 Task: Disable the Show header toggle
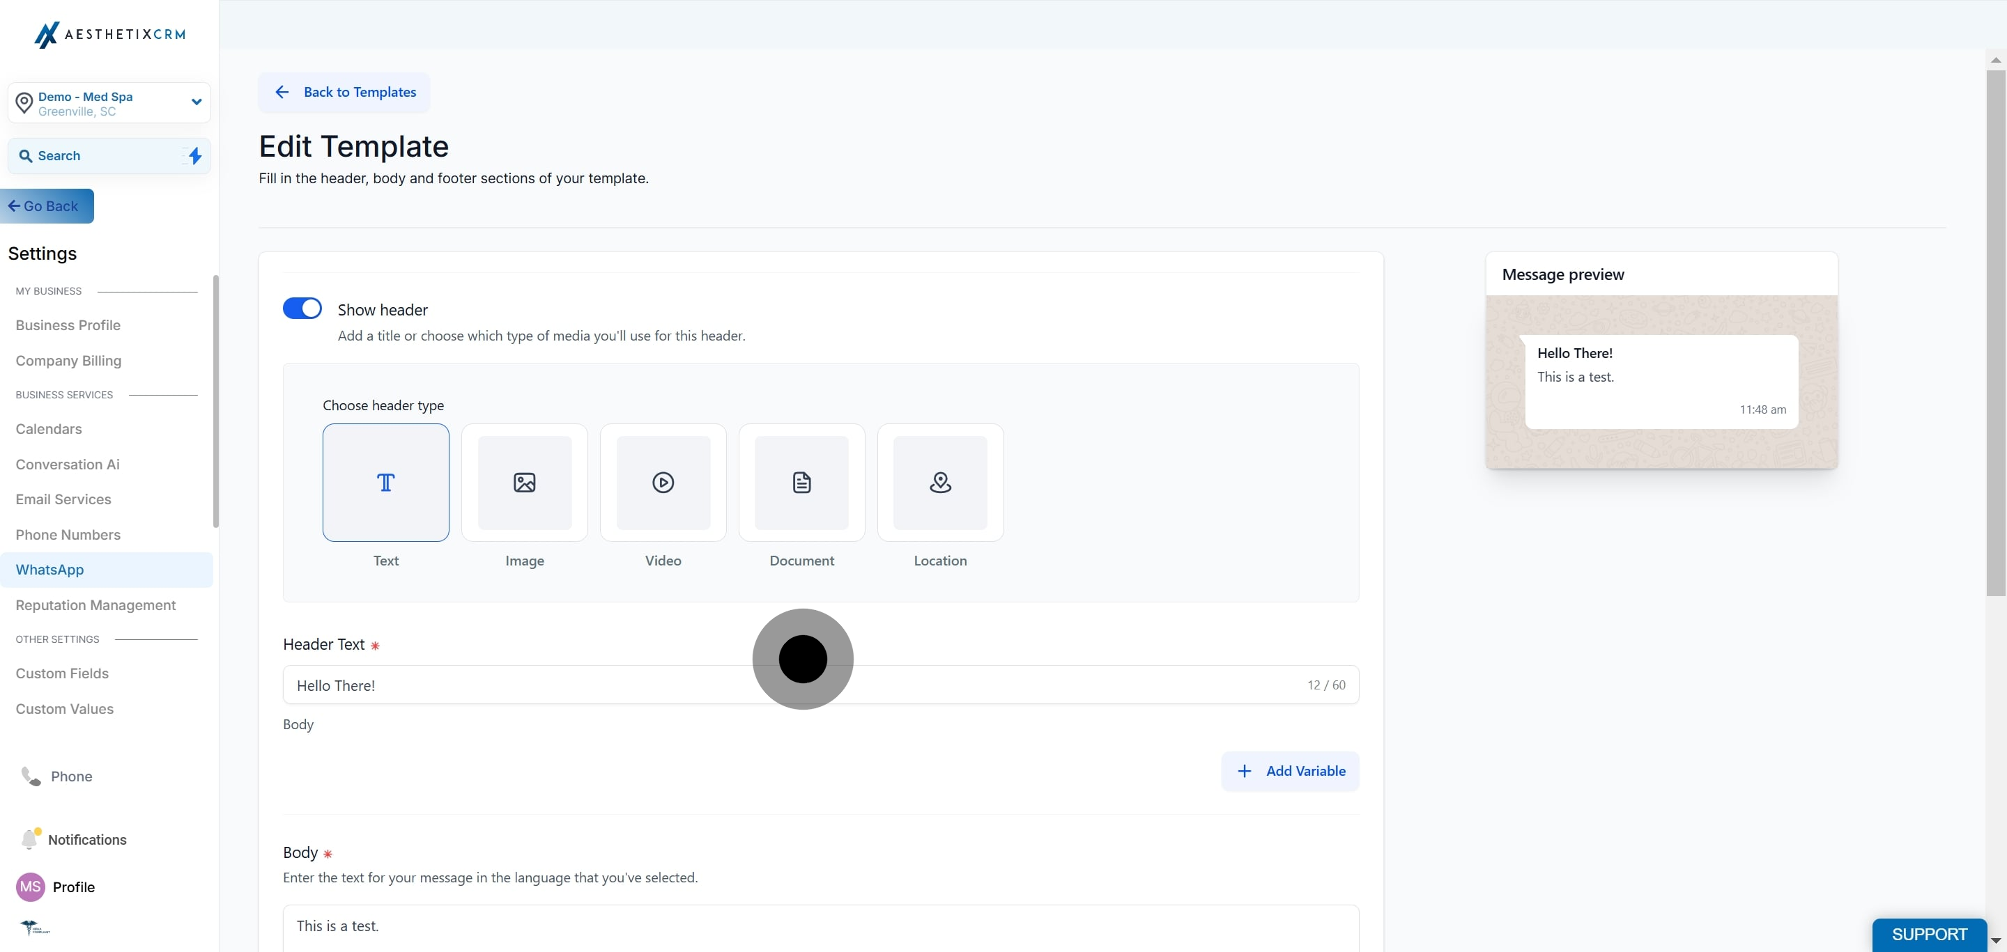pyautogui.click(x=302, y=309)
